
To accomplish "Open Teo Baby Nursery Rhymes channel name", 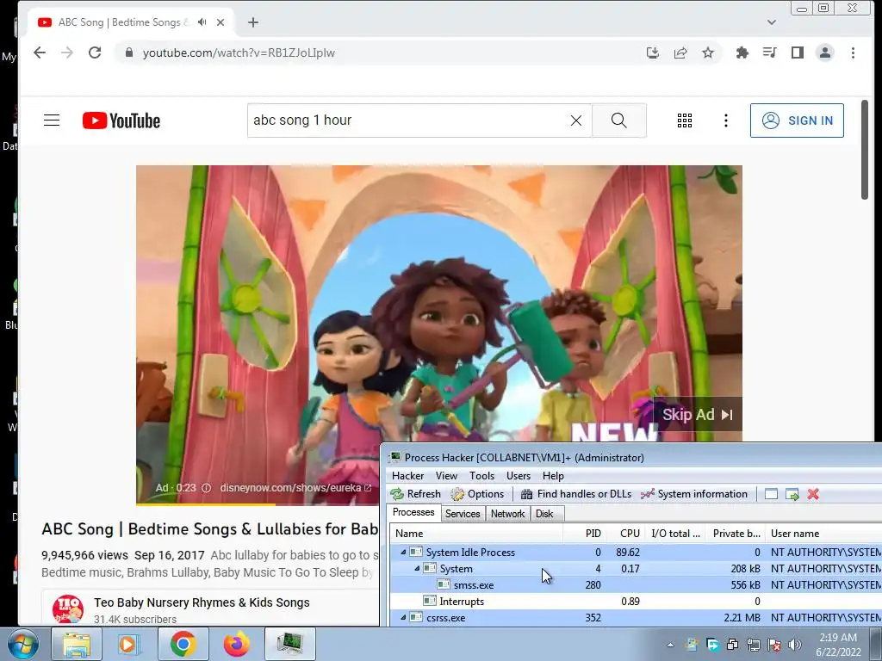I will pyautogui.click(x=202, y=602).
